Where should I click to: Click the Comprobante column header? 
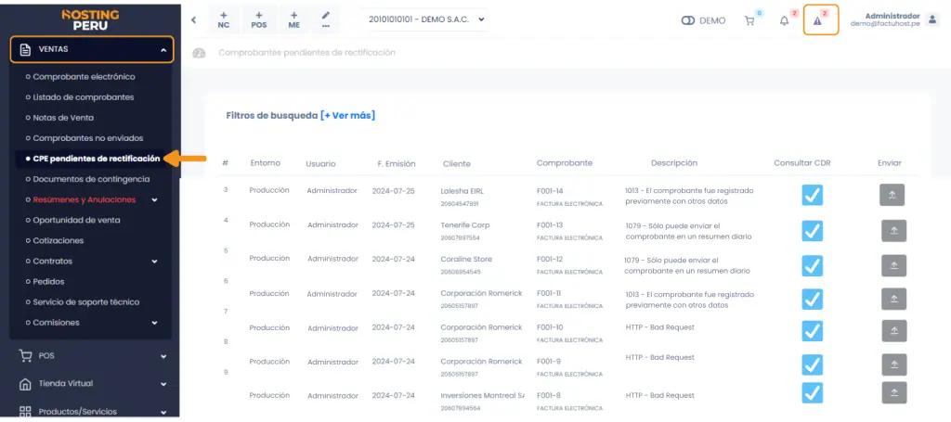click(x=564, y=163)
